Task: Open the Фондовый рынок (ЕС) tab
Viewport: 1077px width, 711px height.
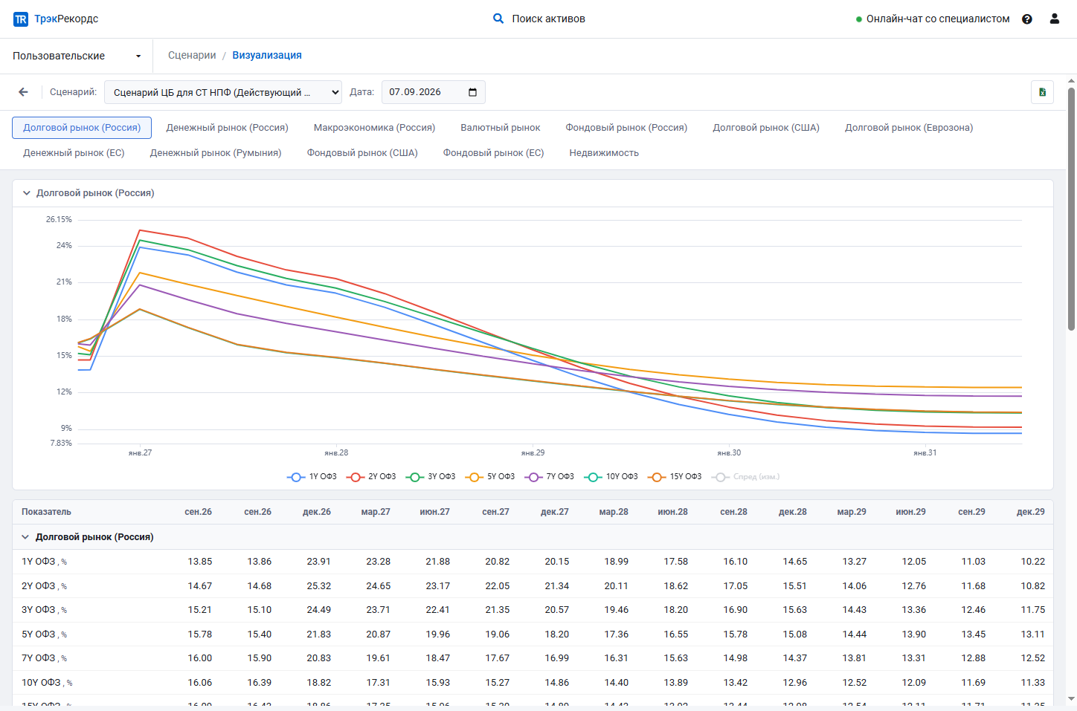Action: point(494,153)
